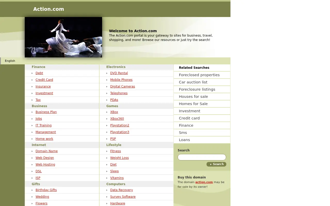Focus the Search text field
The height and width of the screenshot is (206, 330).
[x=202, y=157]
